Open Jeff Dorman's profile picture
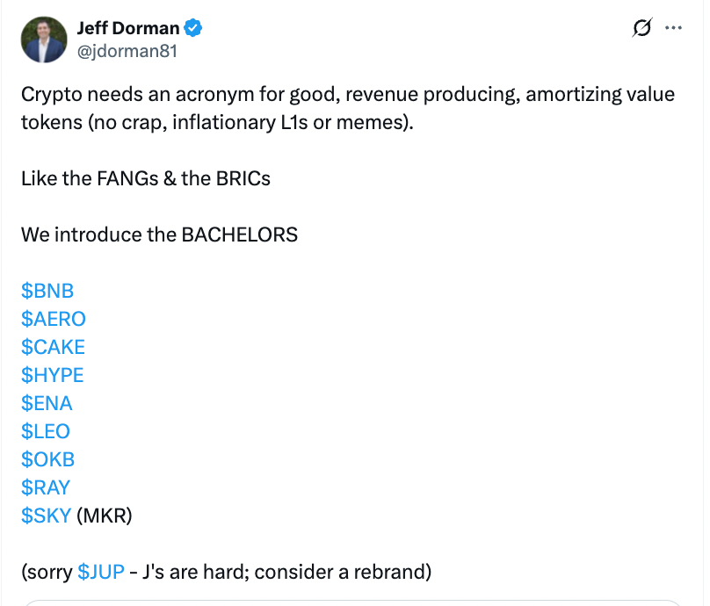 pos(44,40)
